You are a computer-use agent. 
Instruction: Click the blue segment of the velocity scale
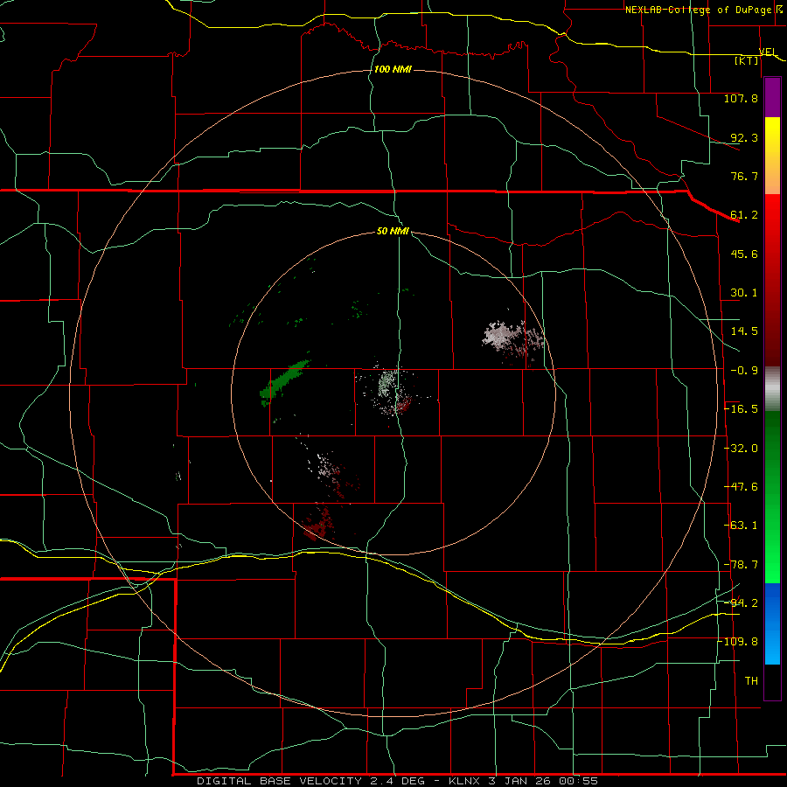772,623
